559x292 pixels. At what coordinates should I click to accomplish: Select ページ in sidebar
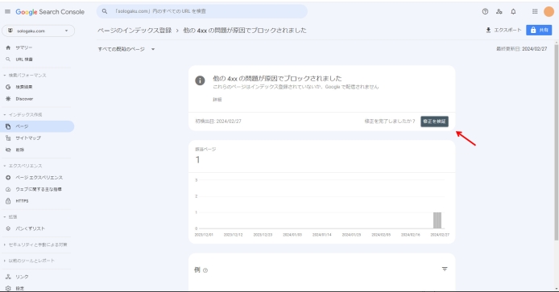pos(37,126)
